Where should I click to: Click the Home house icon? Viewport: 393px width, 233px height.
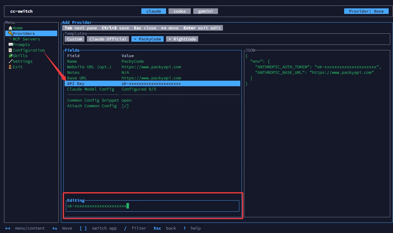pos(10,28)
